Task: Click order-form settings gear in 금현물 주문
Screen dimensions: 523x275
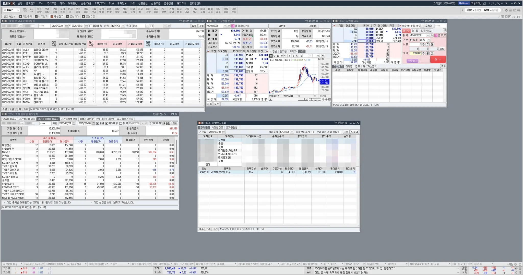Action: 445,31
